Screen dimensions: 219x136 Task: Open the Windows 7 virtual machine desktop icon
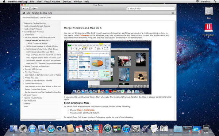(208, 28)
